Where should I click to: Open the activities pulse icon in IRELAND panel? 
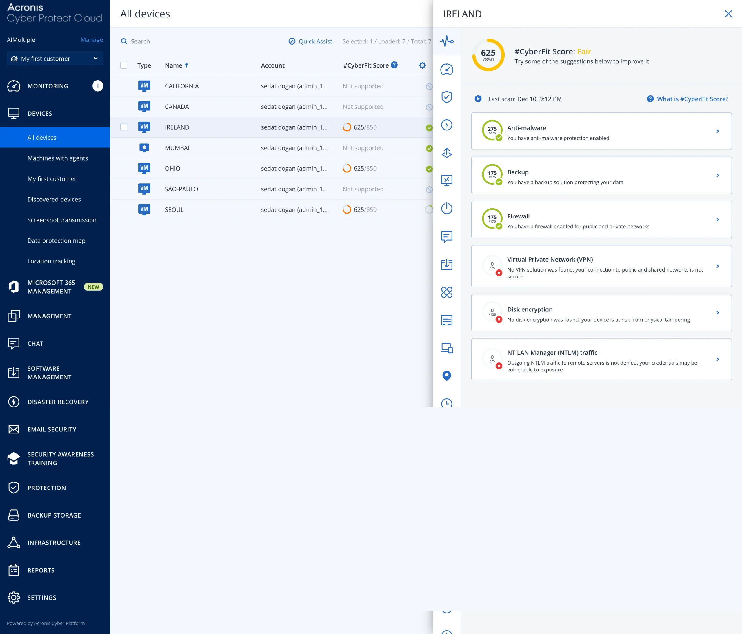pos(447,41)
